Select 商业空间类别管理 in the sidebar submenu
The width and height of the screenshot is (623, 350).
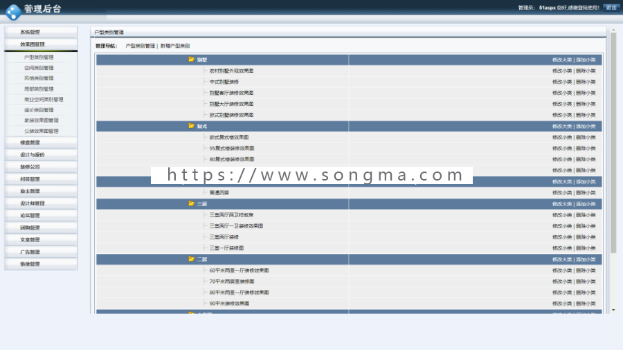click(x=44, y=99)
